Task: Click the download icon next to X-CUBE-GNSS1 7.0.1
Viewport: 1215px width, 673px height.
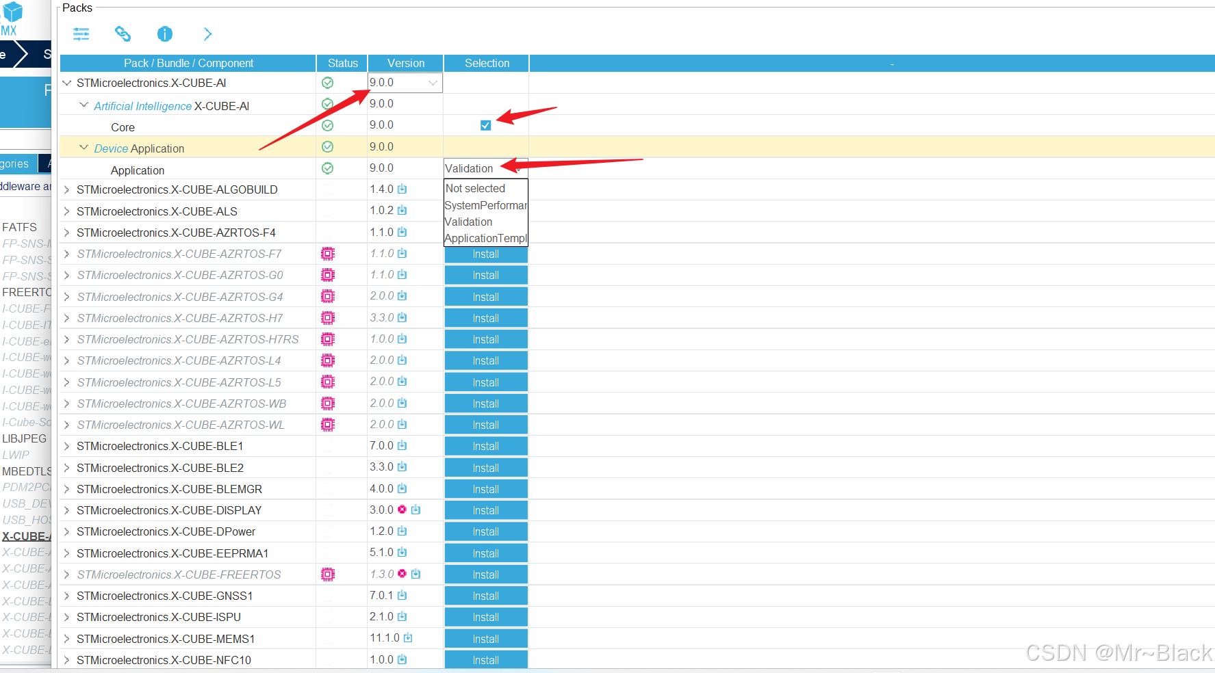Action: point(402,595)
